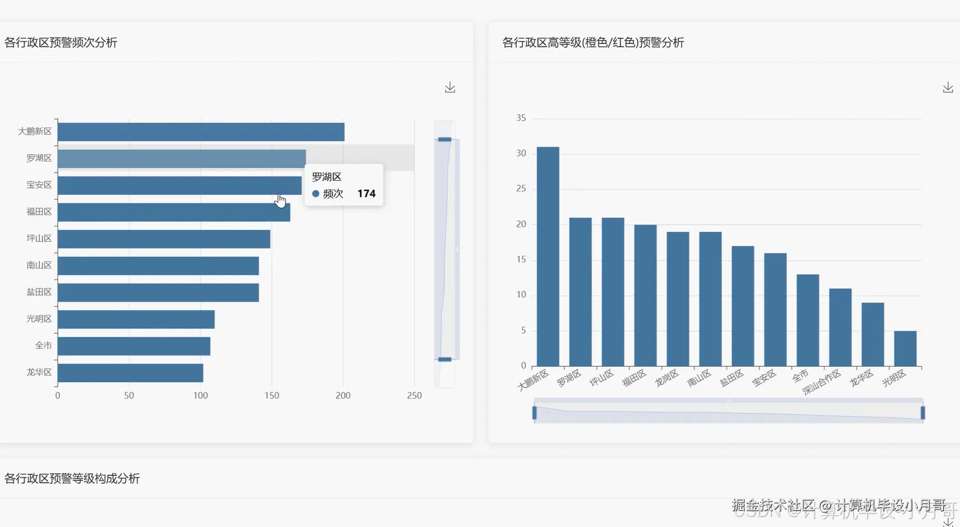Download the high-level warning analysis chart image
Viewport: 960px width, 527px height.
pyautogui.click(x=948, y=88)
